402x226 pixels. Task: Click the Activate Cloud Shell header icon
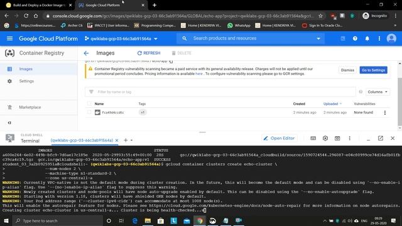coord(343,38)
